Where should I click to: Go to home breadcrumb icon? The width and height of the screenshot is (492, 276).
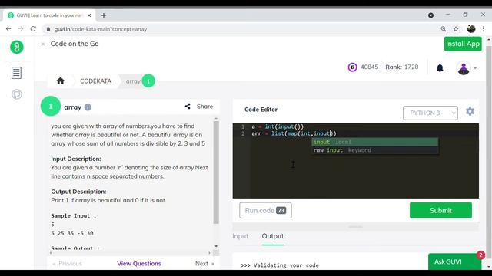pos(60,81)
